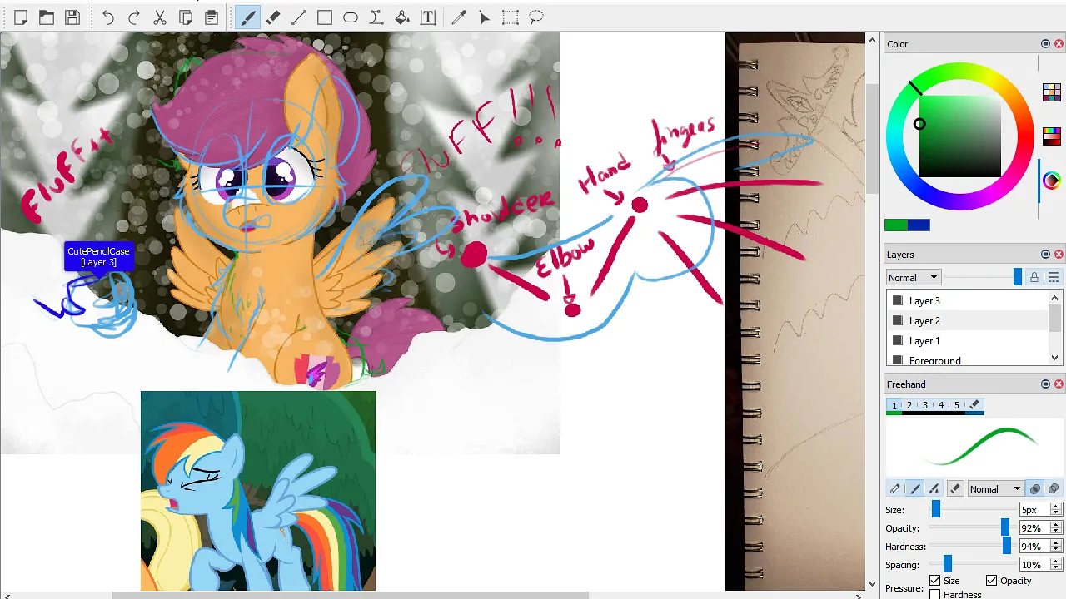Uncheck Pressure Size checkbox

[935, 581]
